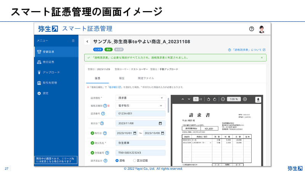Click the 取引先名 field containing 弥生商事
This screenshot has height=172, width=305.
[x=140, y=143]
